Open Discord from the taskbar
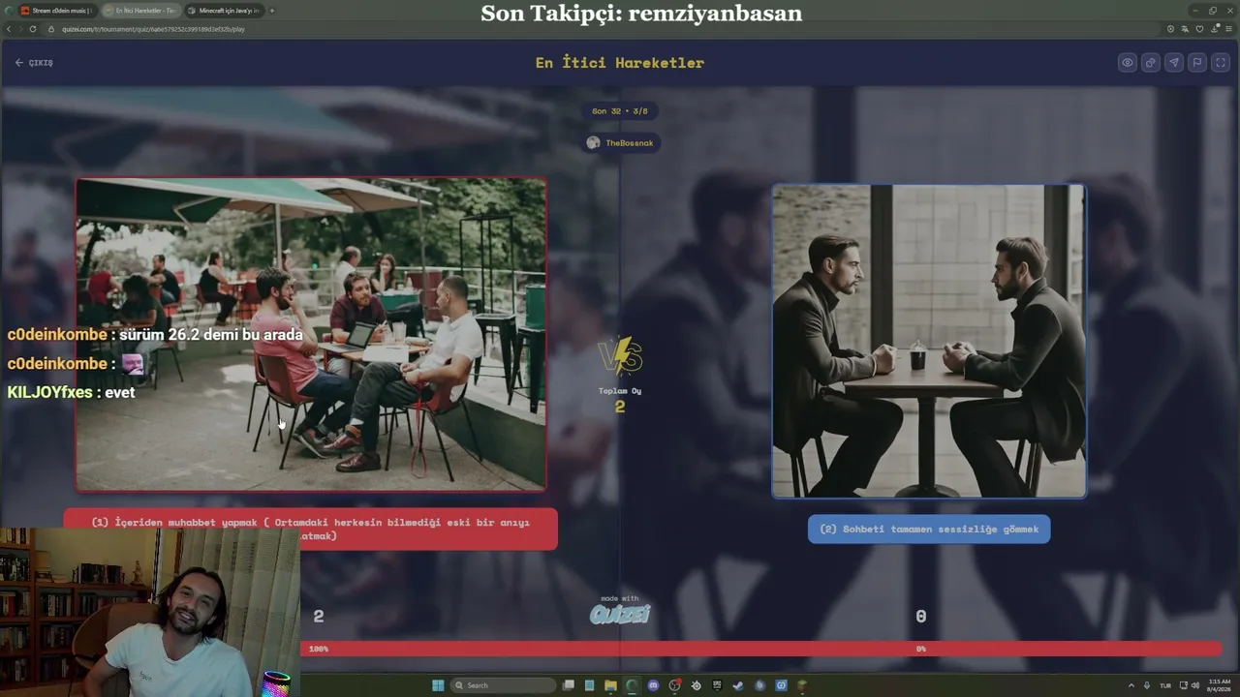 tap(653, 685)
